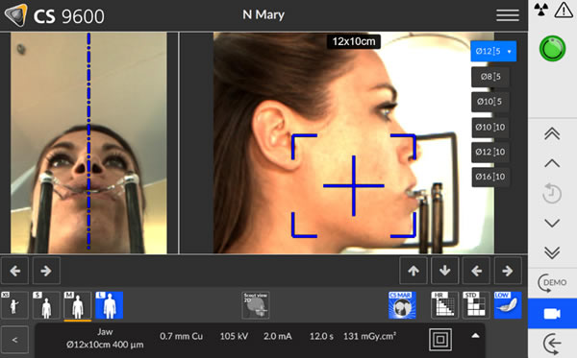The width and height of the screenshot is (577, 358).
Task: Click the 105 kV value
Action: click(234, 336)
